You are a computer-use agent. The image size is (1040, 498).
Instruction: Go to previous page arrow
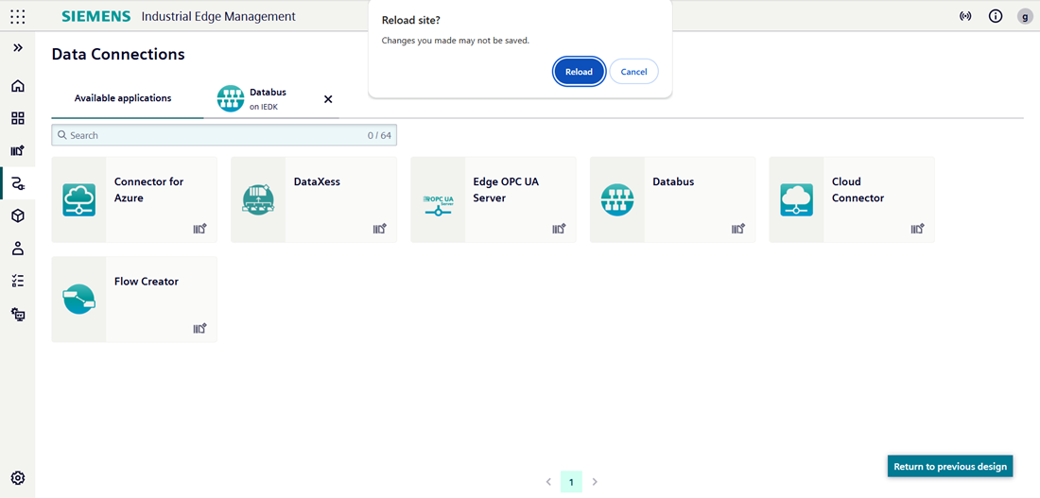tap(548, 481)
